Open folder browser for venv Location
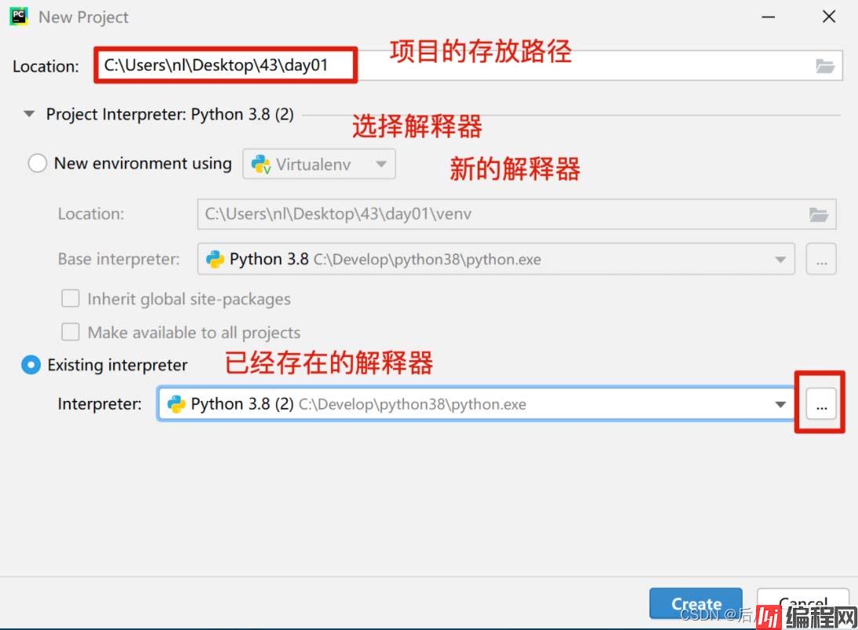858x630 pixels. click(818, 214)
